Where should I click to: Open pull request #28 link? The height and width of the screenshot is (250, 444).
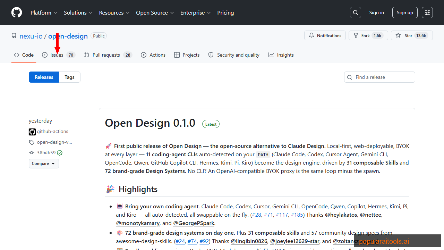(256, 215)
